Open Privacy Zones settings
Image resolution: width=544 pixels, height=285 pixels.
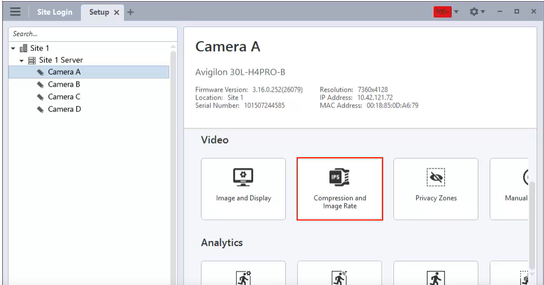[436, 189]
